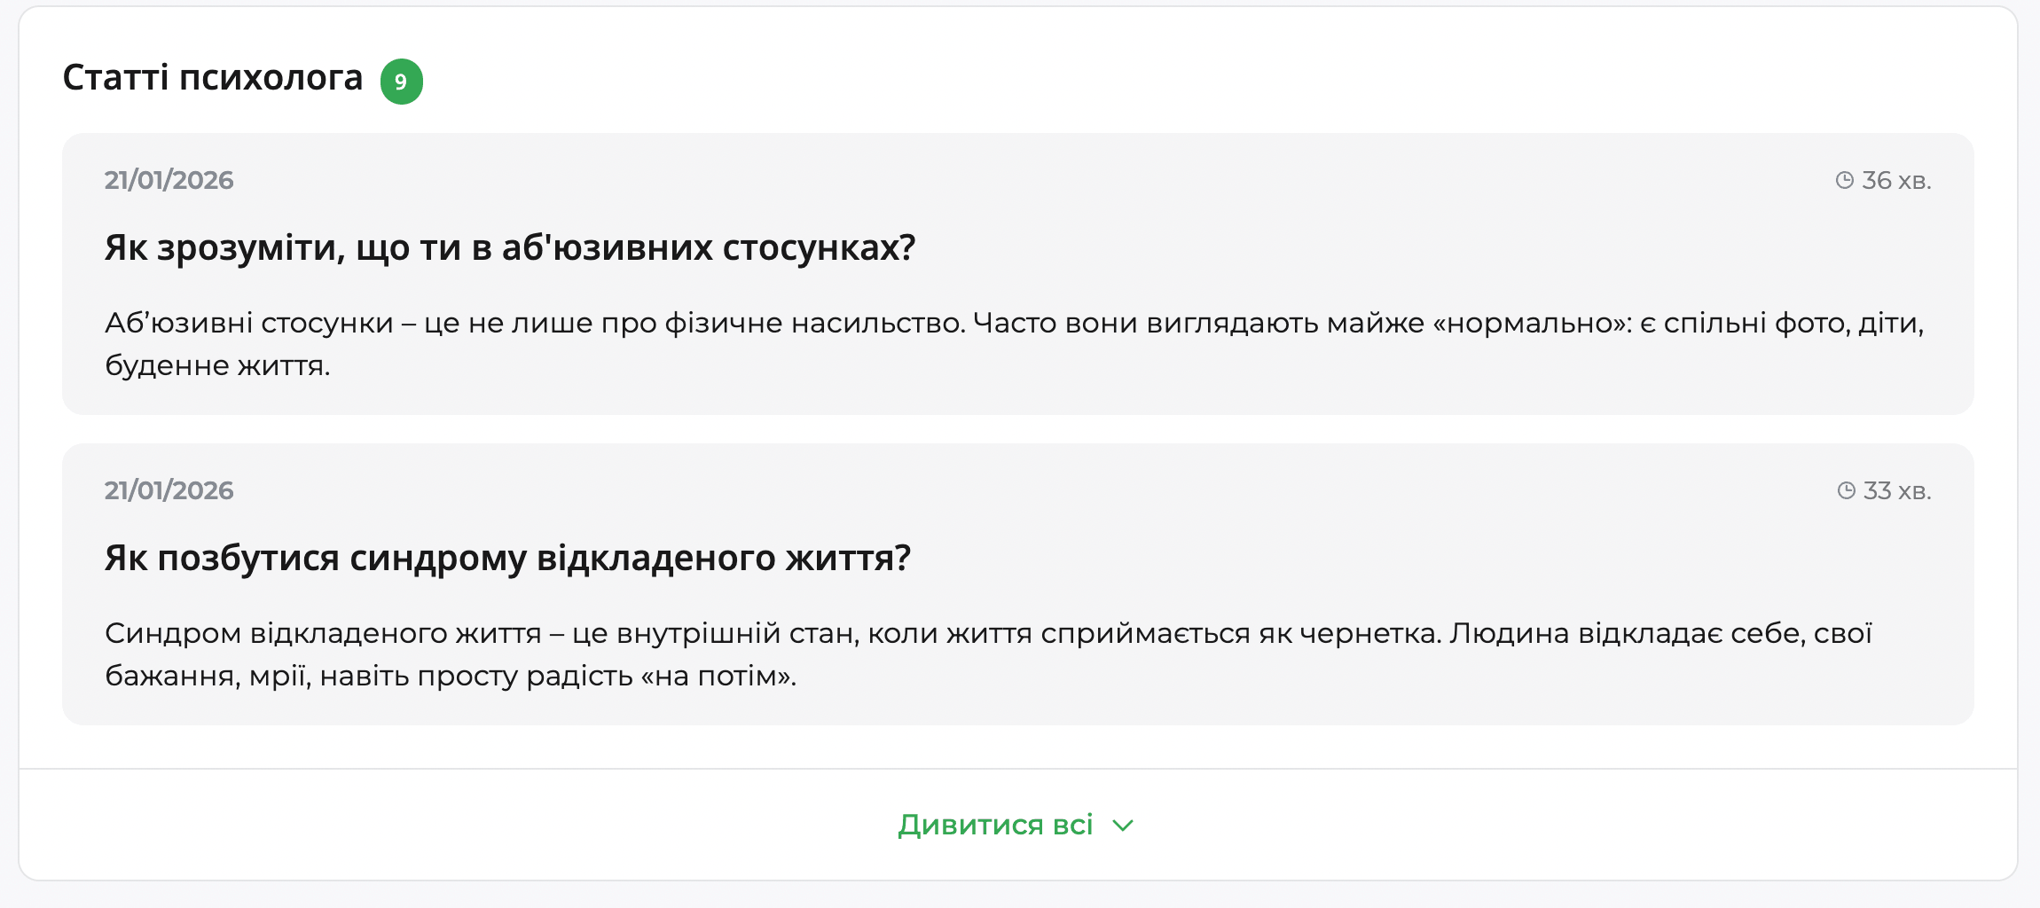Click the Дивитися всі link

pos(995,825)
